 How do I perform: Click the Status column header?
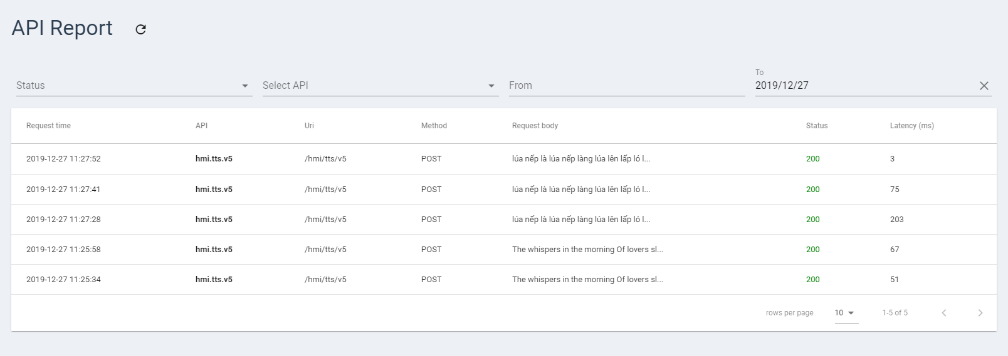pos(817,126)
